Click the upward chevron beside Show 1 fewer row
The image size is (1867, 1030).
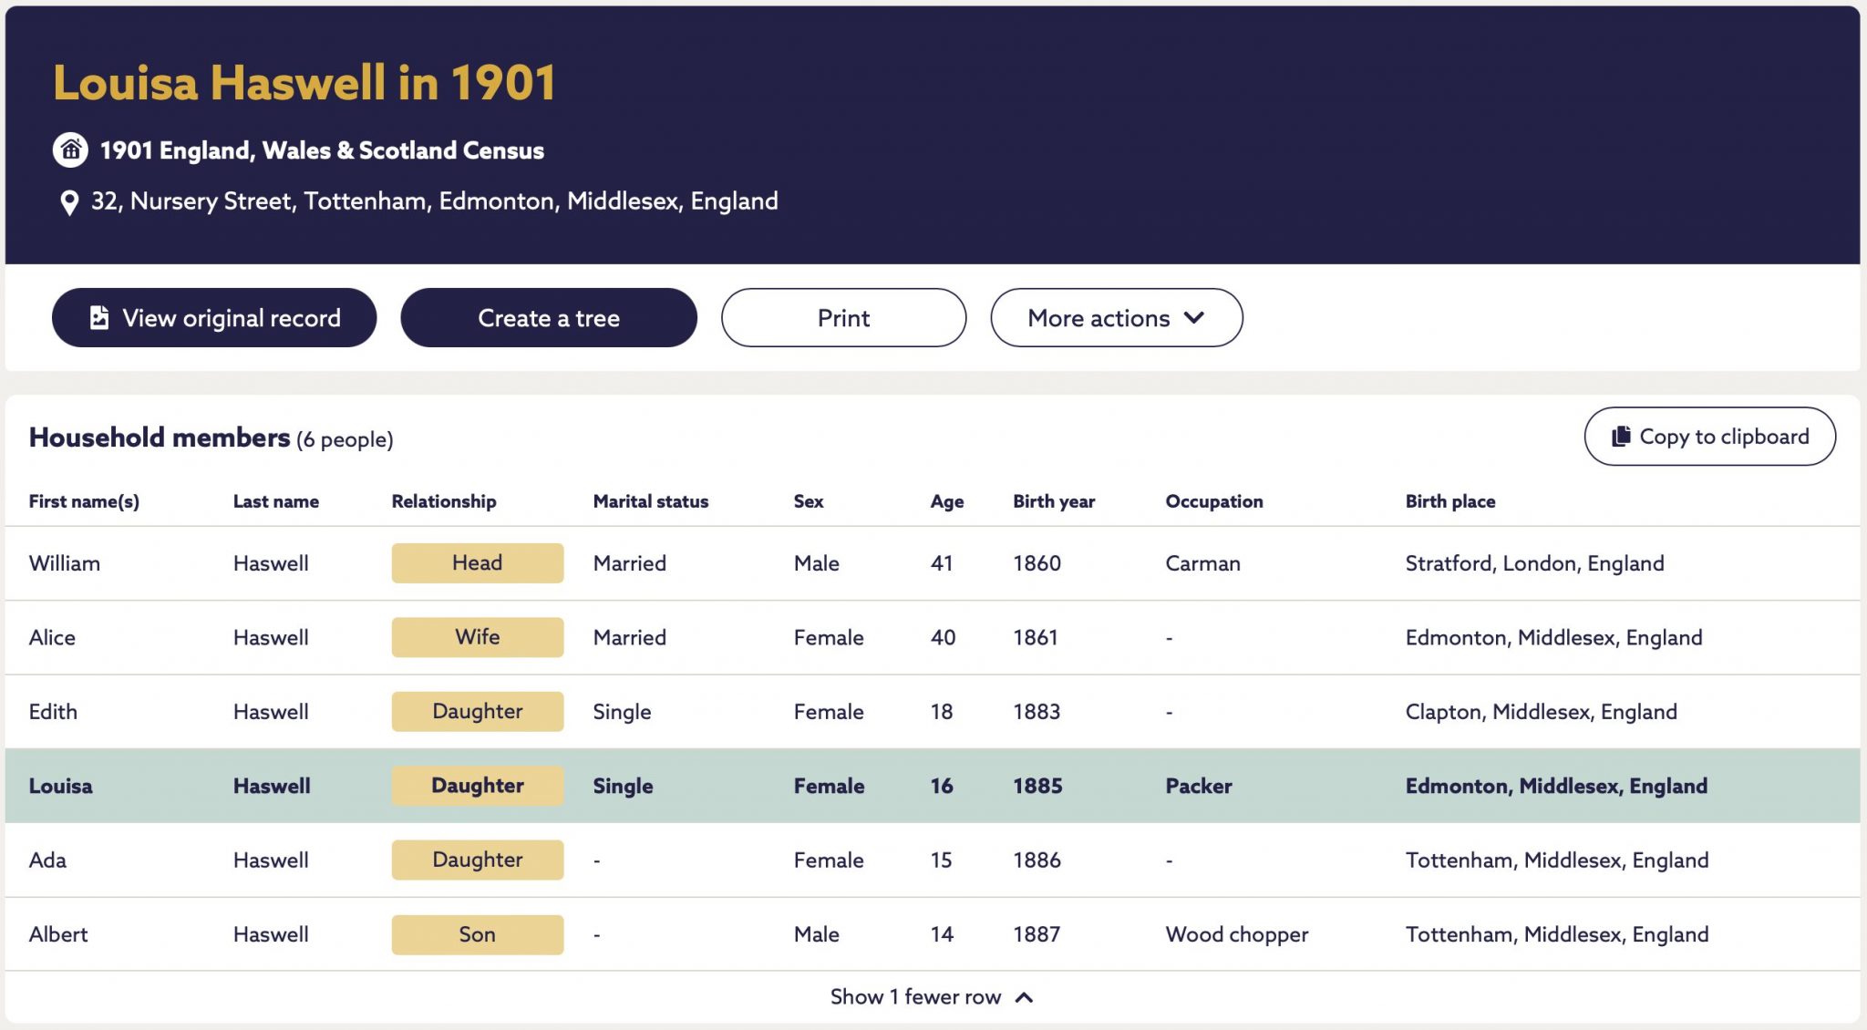click(1024, 997)
